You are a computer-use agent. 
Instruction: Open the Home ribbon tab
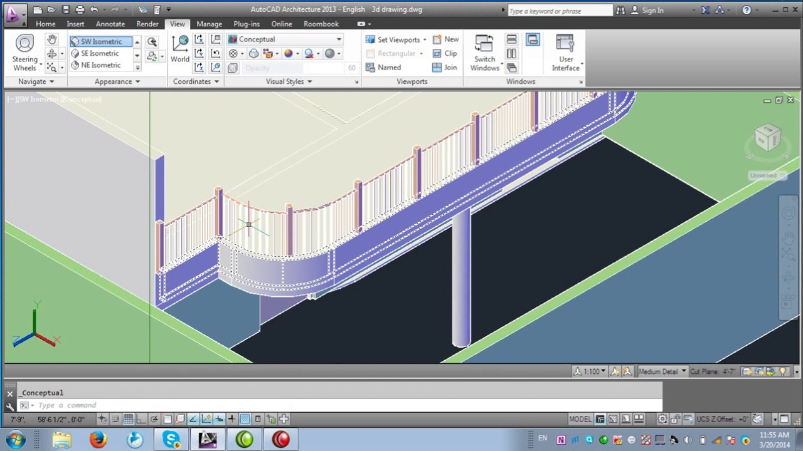(x=45, y=24)
